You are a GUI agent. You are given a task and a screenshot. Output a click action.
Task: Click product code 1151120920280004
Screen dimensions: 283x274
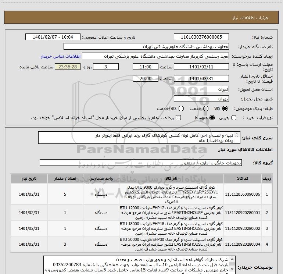243,244
